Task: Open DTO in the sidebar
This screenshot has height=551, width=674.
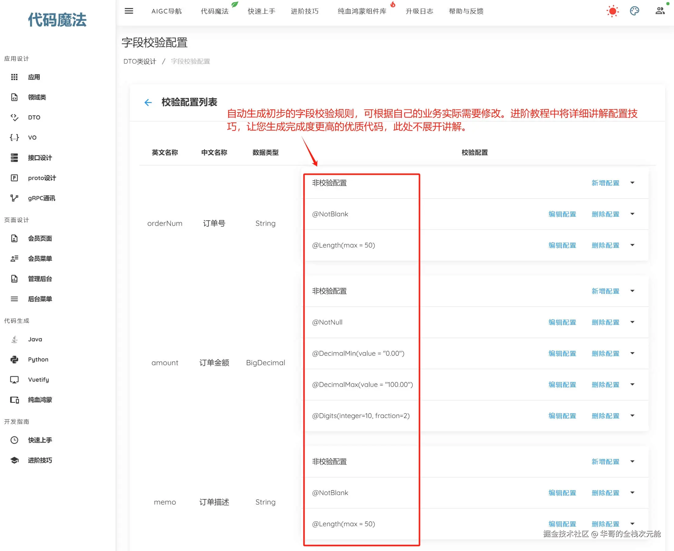Action: tap(34, 117)
